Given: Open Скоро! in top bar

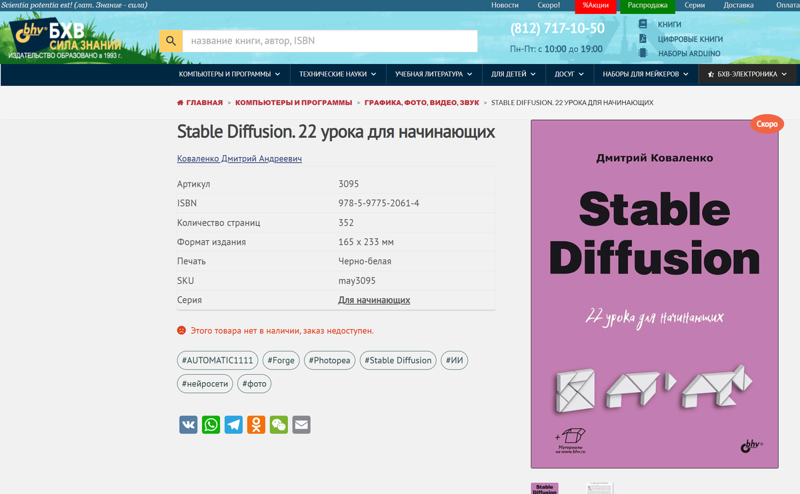Looking at the screenshot, I should 549,5.
